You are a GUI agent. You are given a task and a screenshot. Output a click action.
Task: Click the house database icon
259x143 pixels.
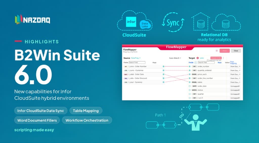[x=201, y=22]
